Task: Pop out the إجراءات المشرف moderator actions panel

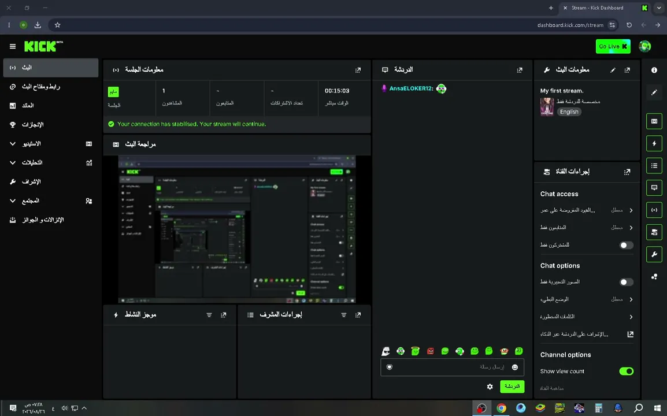Action: click(x=358, y=315)
